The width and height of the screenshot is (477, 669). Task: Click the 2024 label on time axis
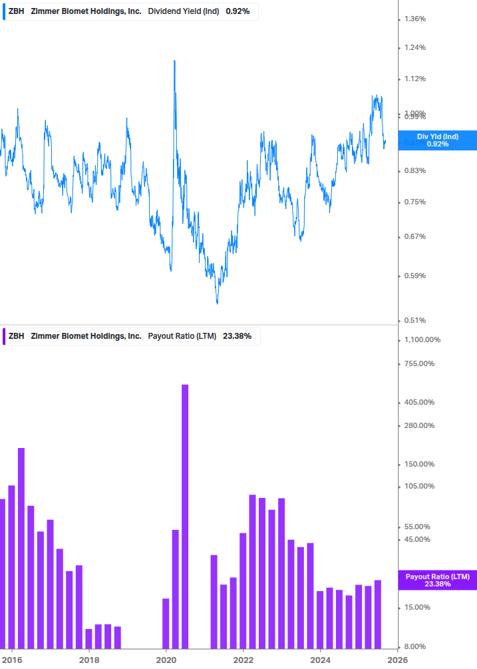[x=320, y=660]
